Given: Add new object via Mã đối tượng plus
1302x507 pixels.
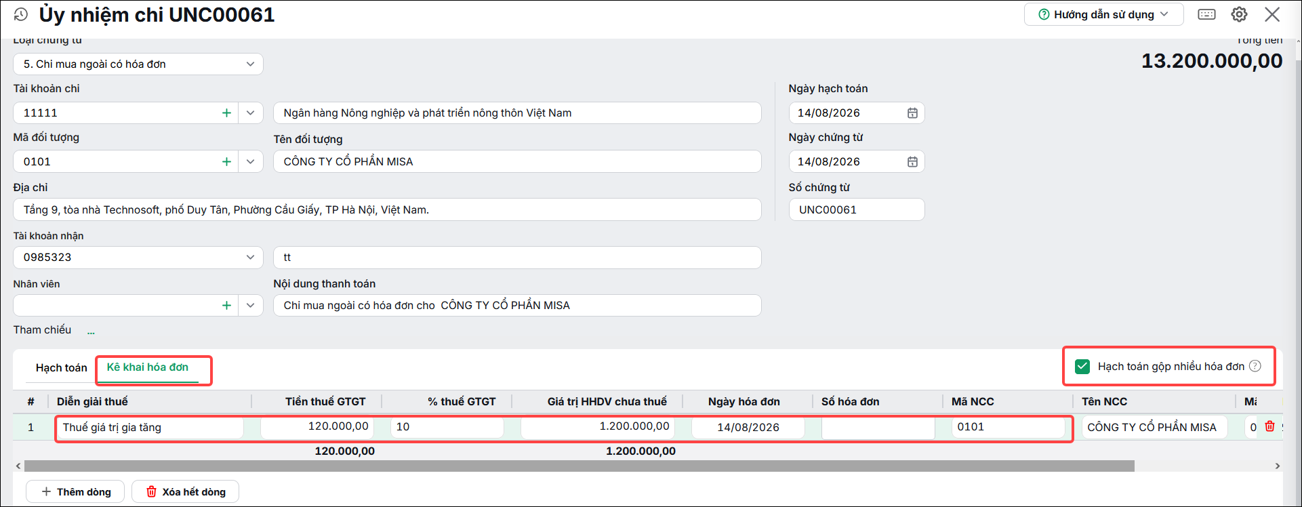Looking at the screenshot, I should [226, 162].
